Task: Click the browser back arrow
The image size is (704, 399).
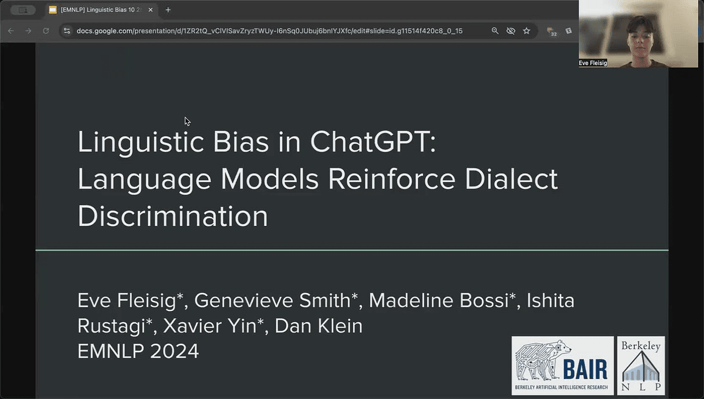Action: pyautogui.click(x=11, y=31)
